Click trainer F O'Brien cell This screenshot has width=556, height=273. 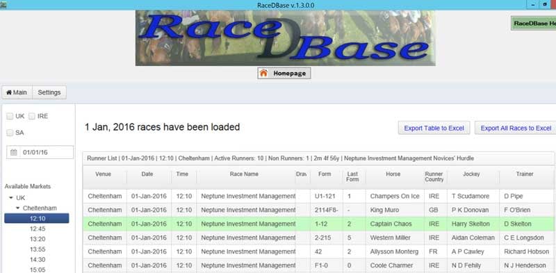pyautogui.click(x=527, y=210)
